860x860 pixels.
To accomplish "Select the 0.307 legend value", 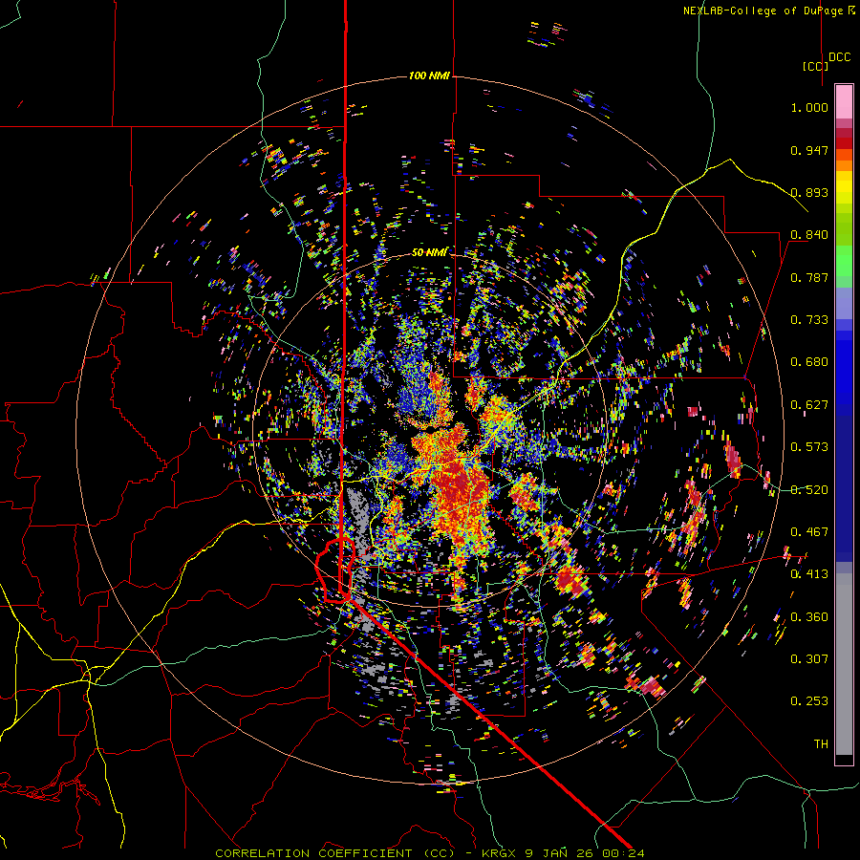I will point(809,659).
